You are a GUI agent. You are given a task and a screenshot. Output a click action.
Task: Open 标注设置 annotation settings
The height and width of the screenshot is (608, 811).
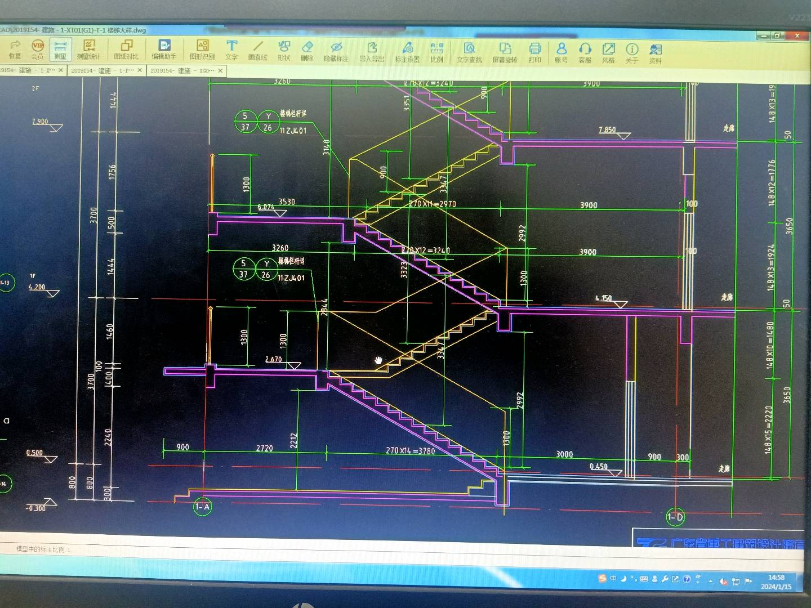click(407, 51)
